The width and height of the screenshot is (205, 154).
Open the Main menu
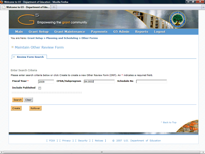19,32
